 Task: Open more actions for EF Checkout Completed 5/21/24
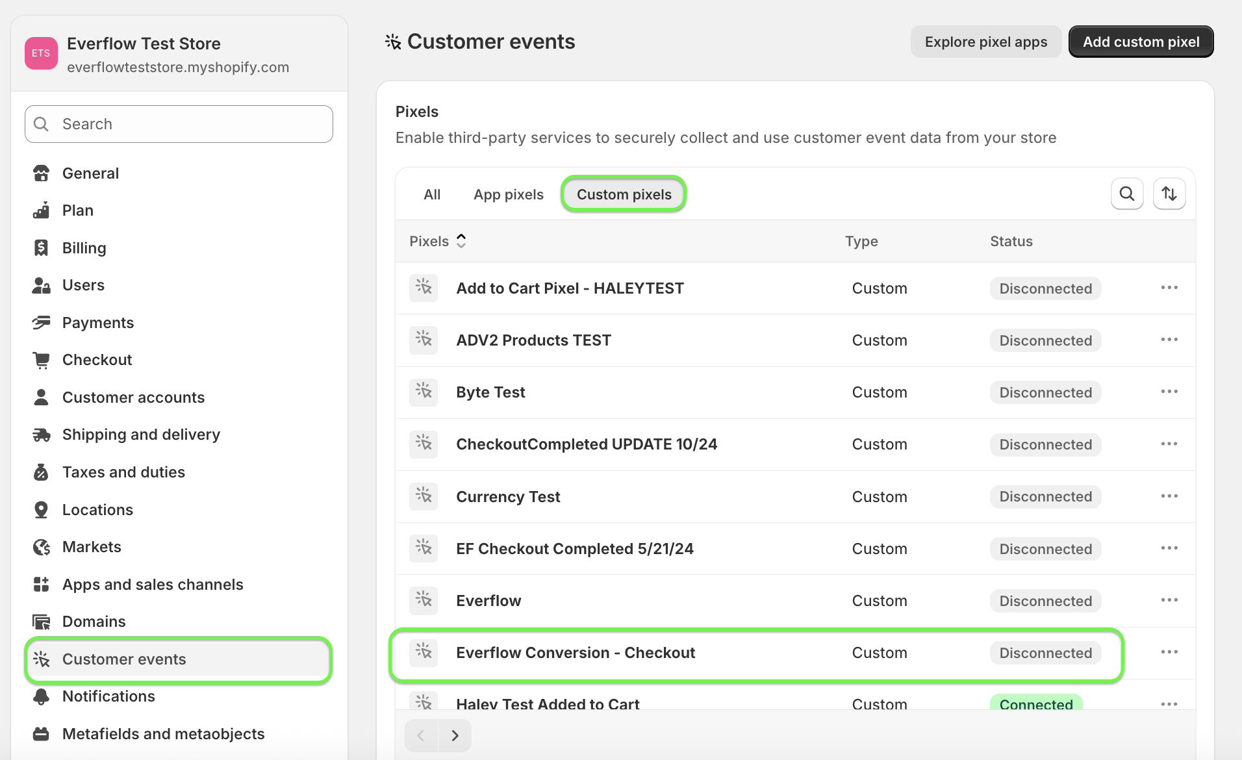point(1169,548)
